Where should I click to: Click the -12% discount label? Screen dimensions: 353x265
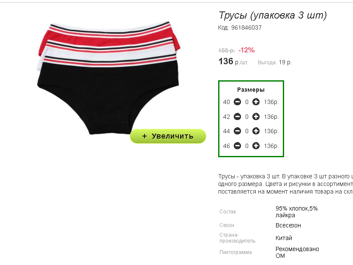click(246, 50)
